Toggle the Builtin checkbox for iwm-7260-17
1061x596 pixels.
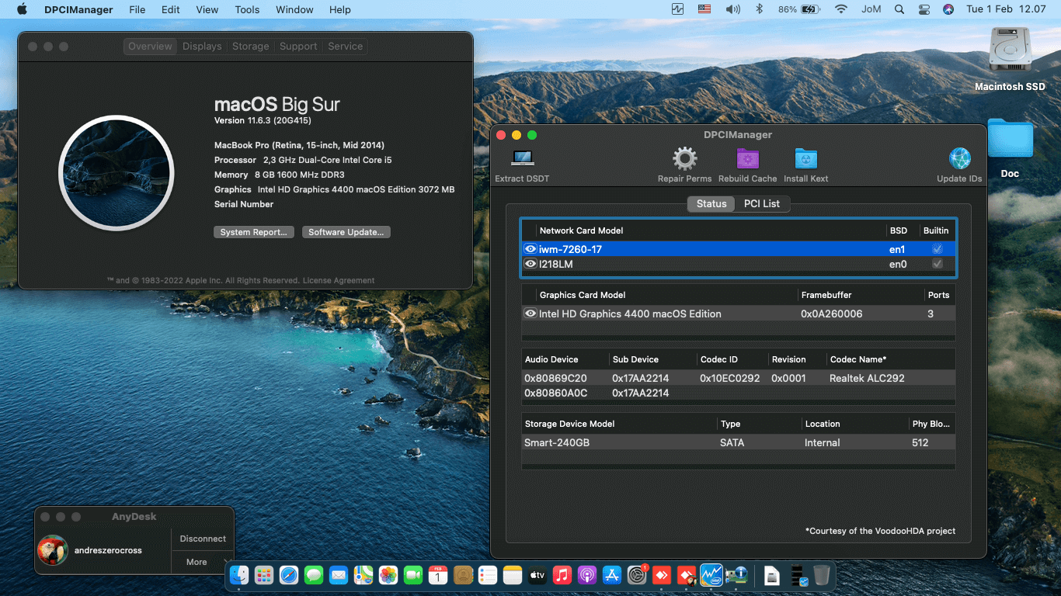938,249
